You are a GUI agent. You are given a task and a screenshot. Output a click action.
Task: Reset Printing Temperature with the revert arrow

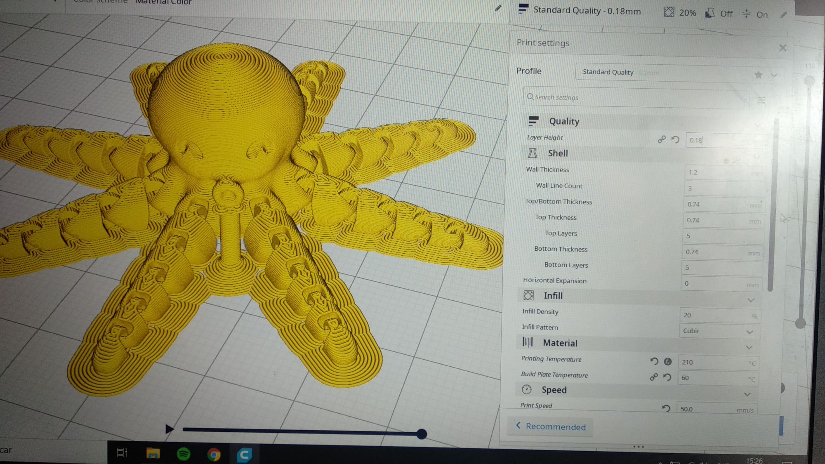[x=654, y=361]
